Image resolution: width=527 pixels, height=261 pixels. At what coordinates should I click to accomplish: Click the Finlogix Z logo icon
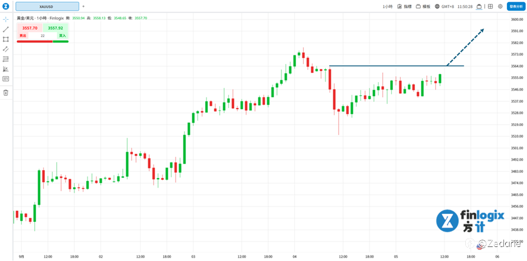click(x=6, y=6)
